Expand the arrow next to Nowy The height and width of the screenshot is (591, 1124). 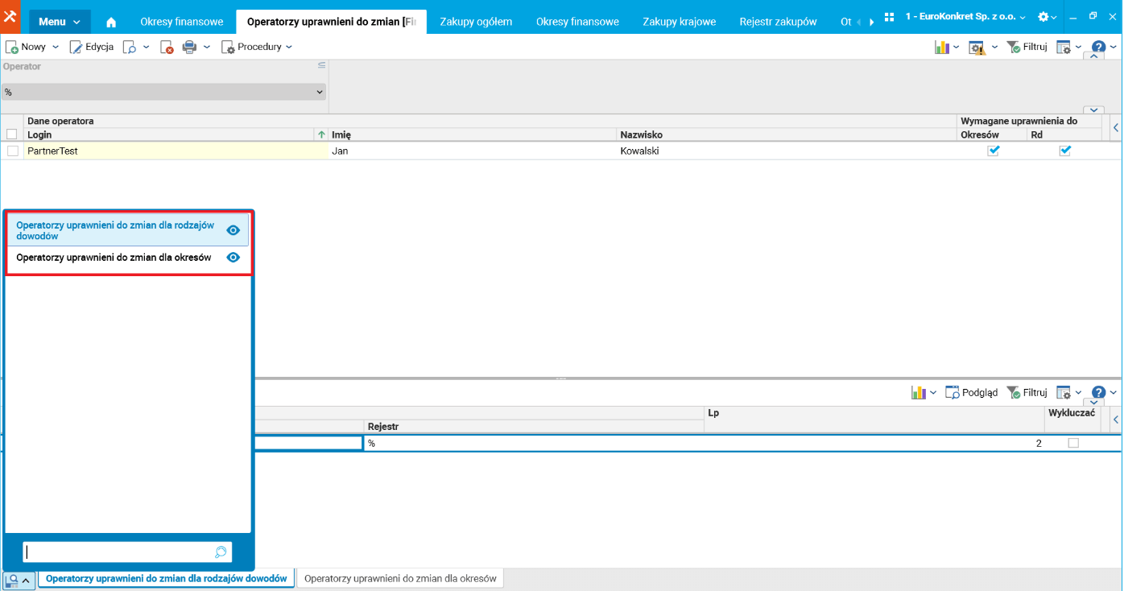point(56,48)
